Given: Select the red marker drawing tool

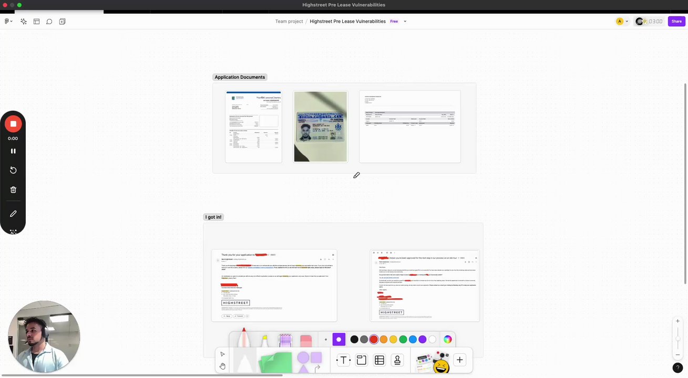Looking at the screenshot, I should point(244,339).
